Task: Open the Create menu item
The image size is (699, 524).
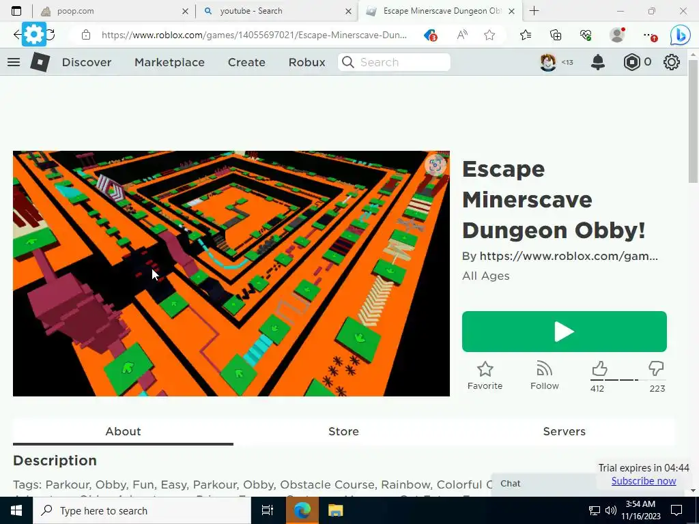Action: 246,62
